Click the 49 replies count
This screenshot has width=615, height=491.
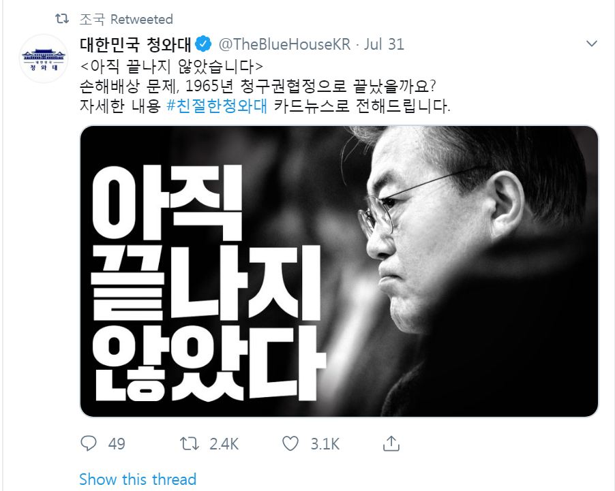(x=117, y=444)
